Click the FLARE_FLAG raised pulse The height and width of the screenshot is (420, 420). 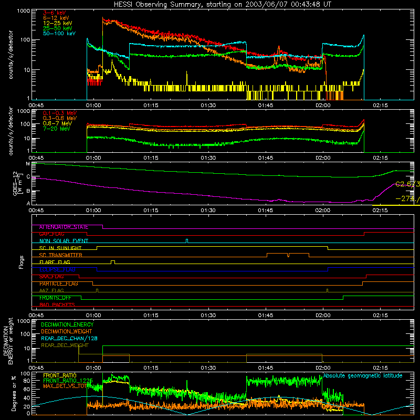(113, 262)
